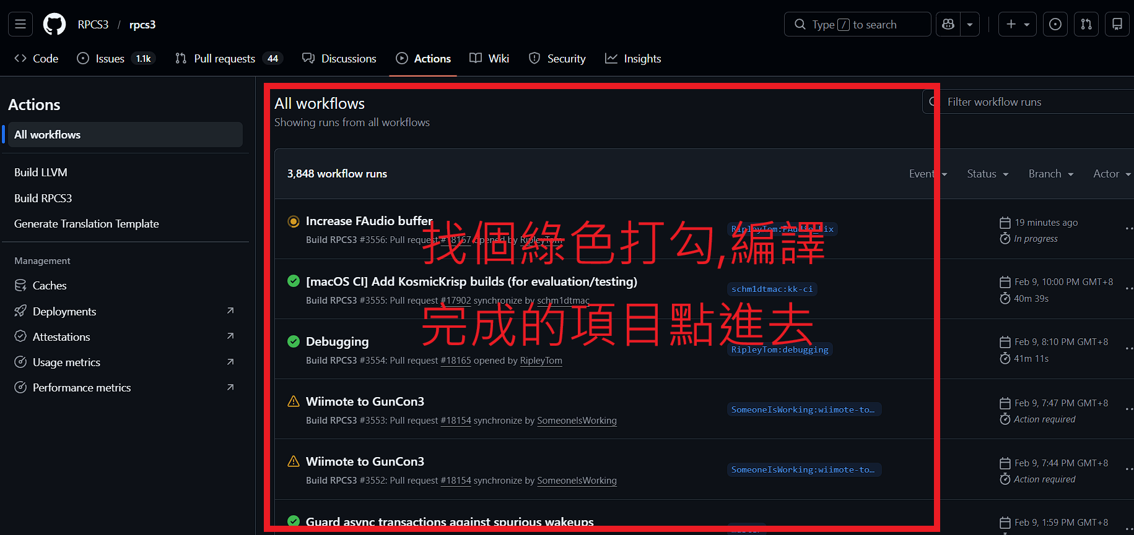This screenshot has width=1134, height=535.
Task: Open the notifications inbox icon
Action: point(1117,24)
